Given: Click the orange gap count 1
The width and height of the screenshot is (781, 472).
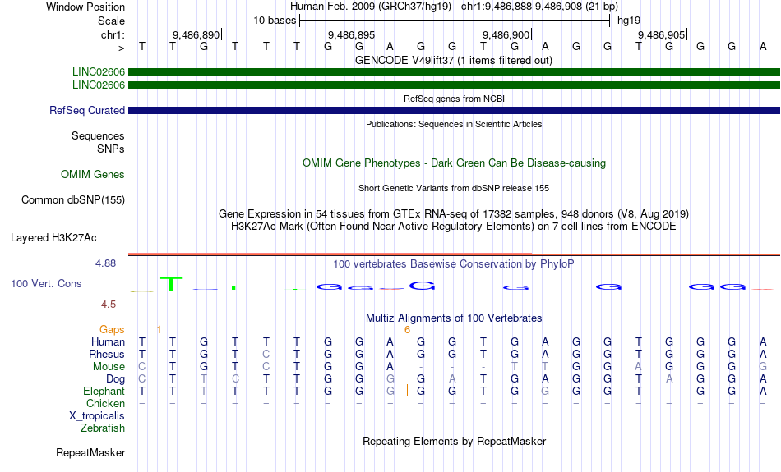Looking at the screenshot, I should (159, 330).
